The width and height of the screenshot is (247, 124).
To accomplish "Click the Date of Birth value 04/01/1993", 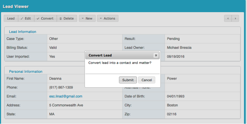I will click(x=175, y=96).
